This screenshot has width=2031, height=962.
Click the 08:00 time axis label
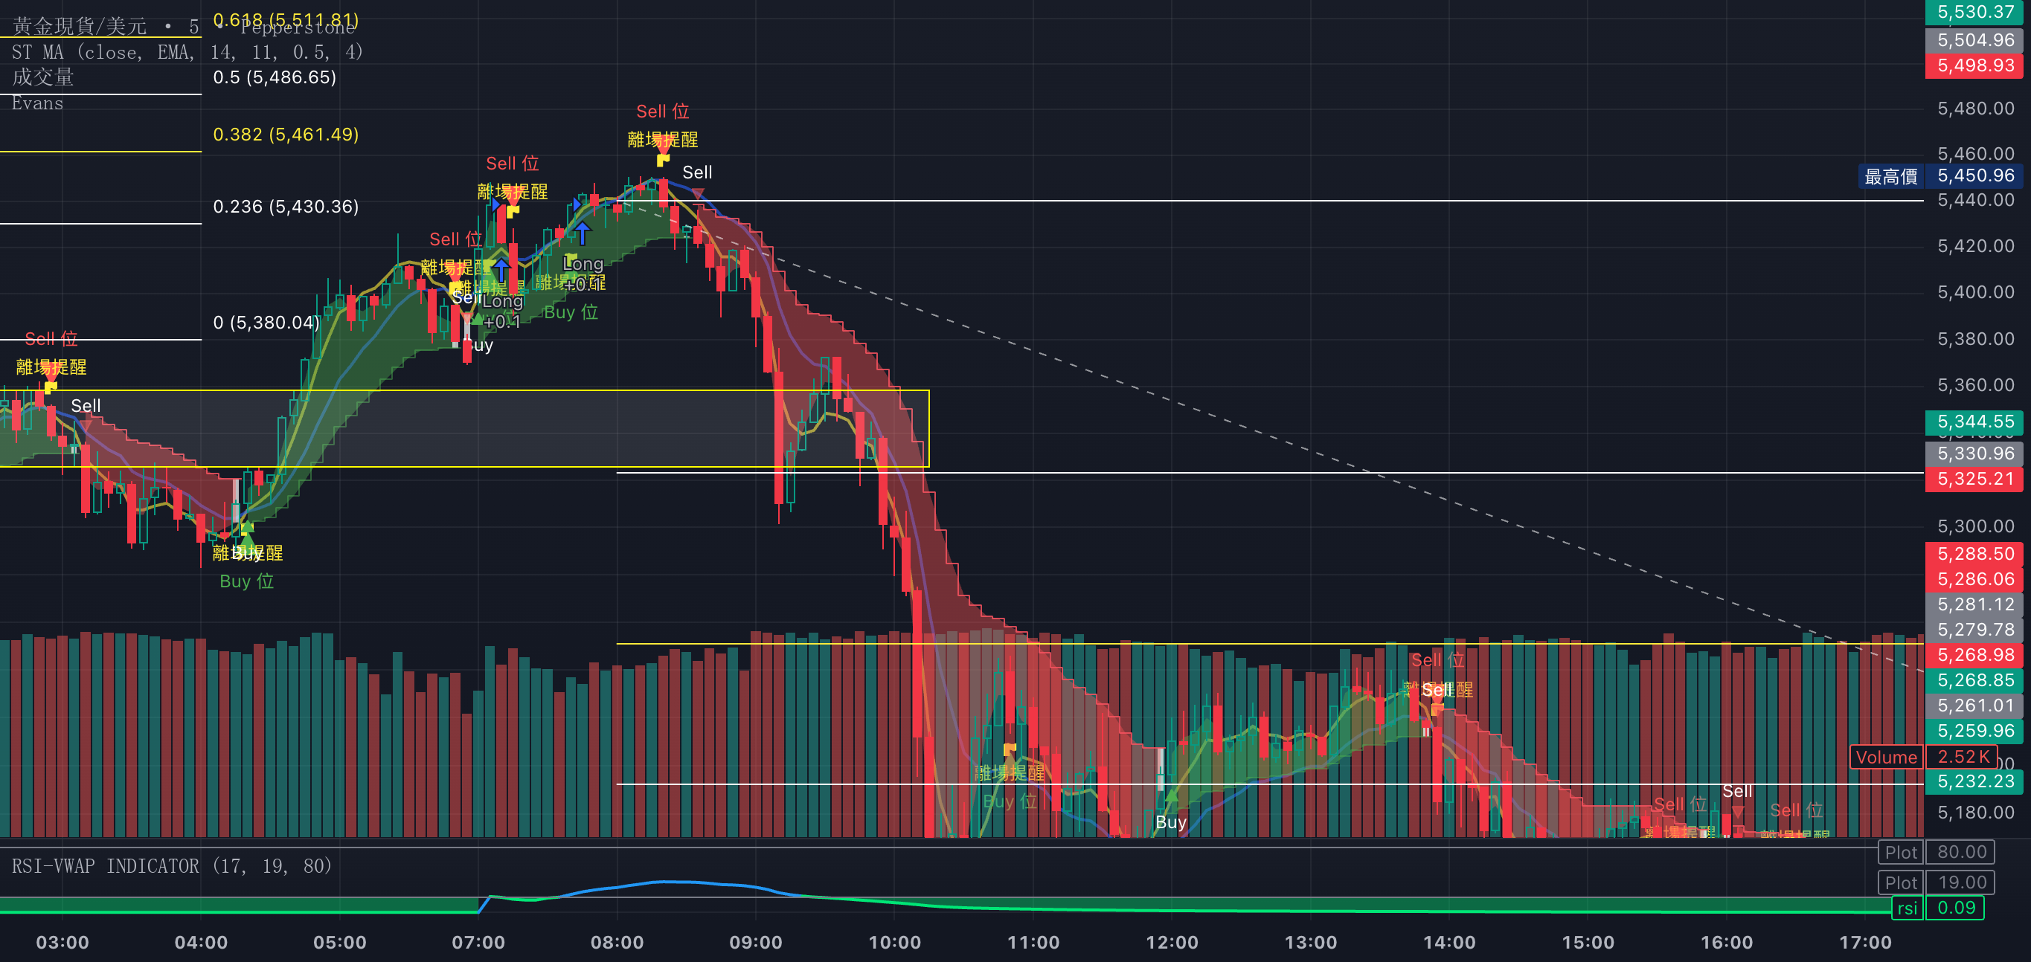point(617,943)
